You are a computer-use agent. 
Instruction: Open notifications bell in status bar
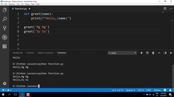(x=170, y=90)
